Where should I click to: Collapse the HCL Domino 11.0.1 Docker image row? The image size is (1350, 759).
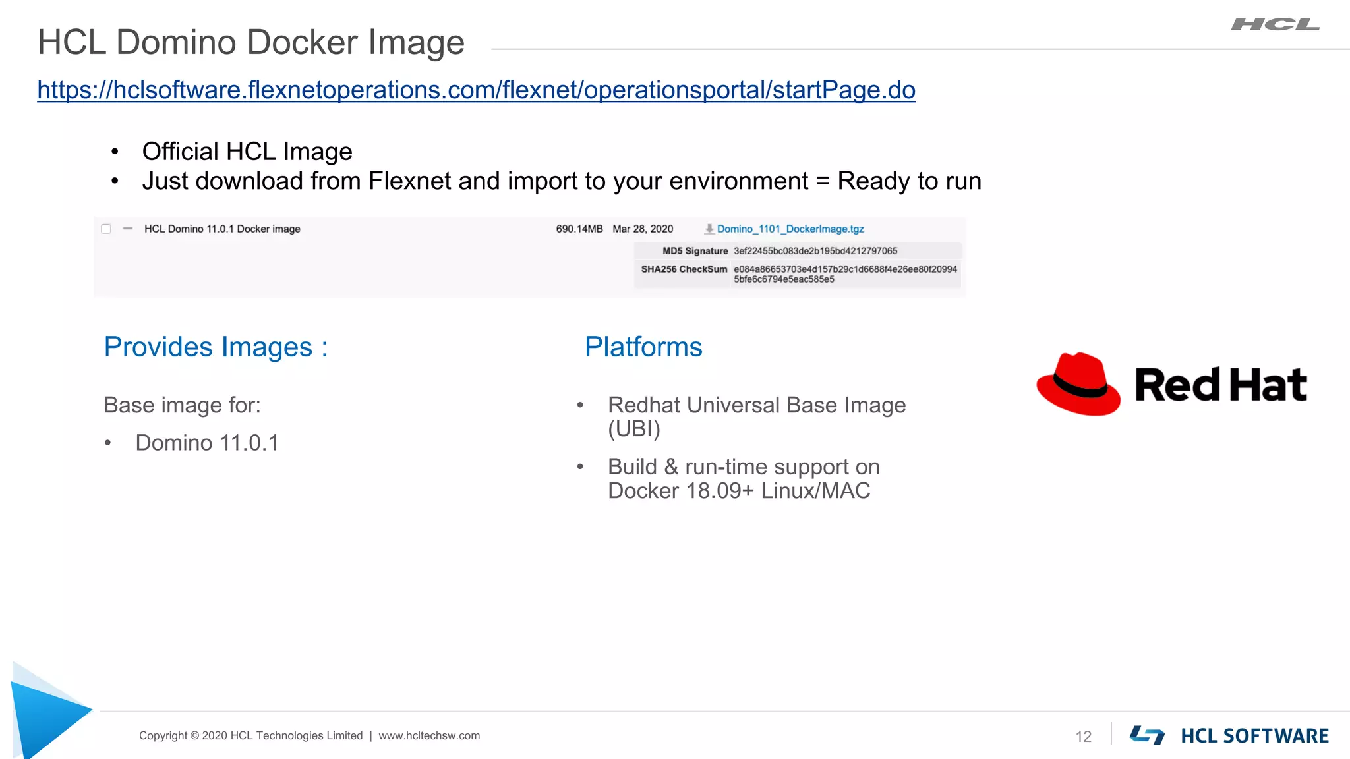(x=128, y=229)
